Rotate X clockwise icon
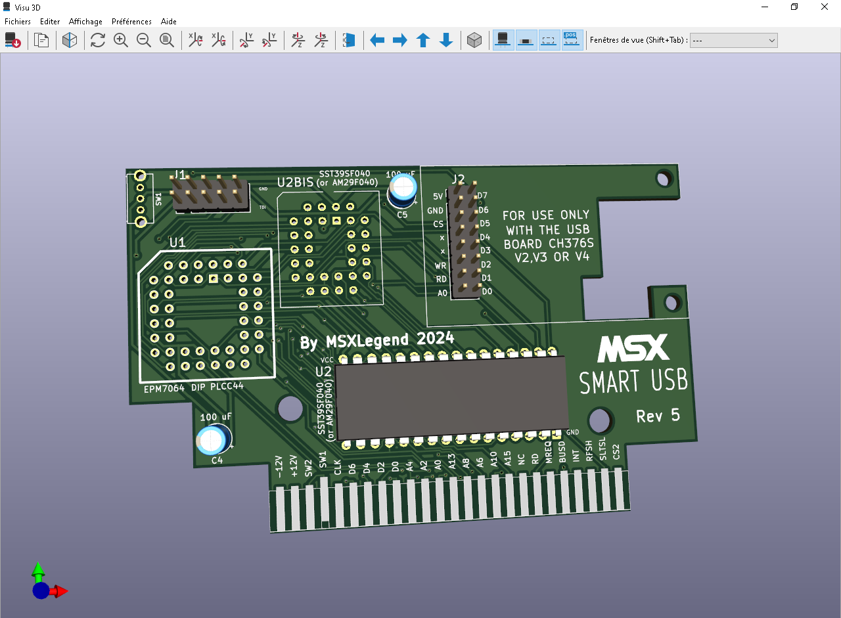Image resolution: width=841 pixels, height=618 pixels. [x=195, y=40]
